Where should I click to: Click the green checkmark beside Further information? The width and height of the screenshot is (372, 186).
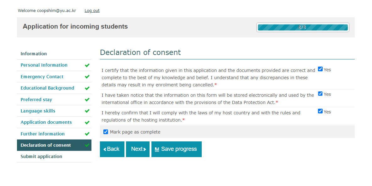click(87, 134)
